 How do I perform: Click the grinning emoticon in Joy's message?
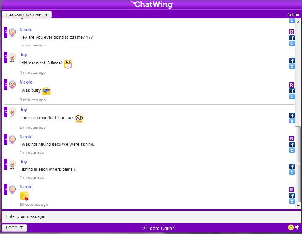tap(68, 64)
